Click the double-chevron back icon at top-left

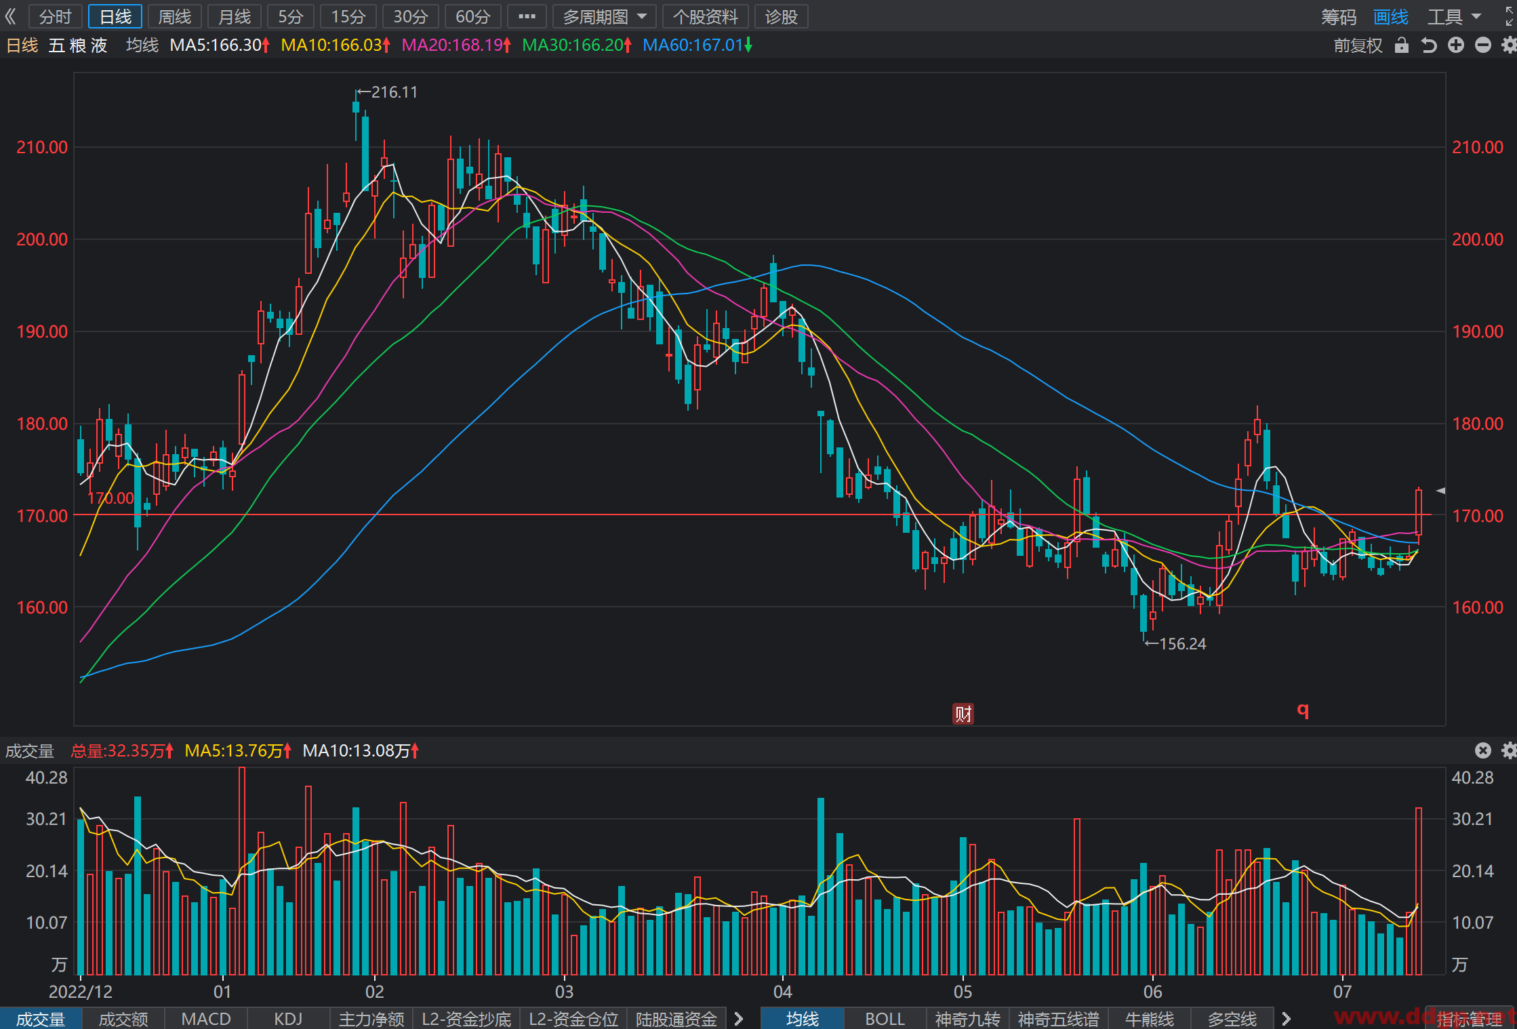(x=10, y=16)
